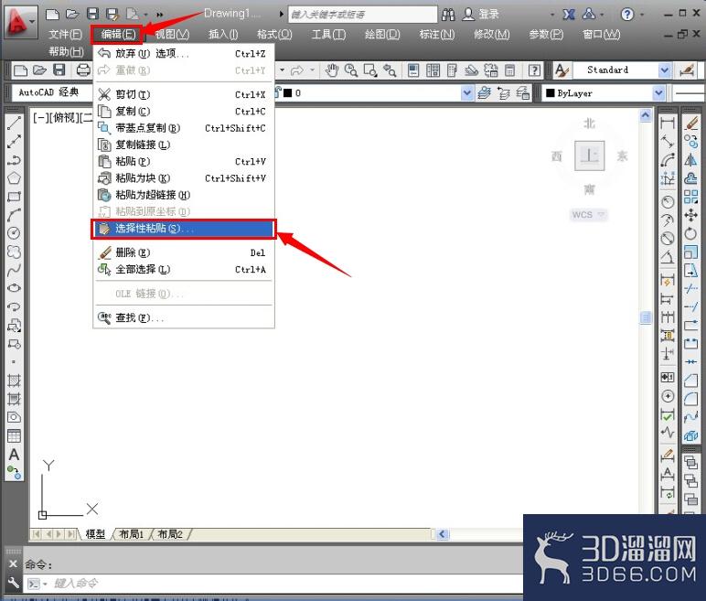Click the Zoom realtime magnifier icon
Screen dimensions: 706x601
[x=351, y=70]
